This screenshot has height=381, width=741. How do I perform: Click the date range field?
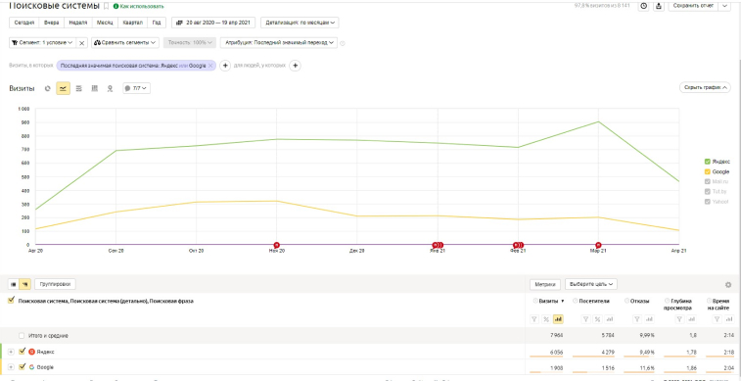213,23
